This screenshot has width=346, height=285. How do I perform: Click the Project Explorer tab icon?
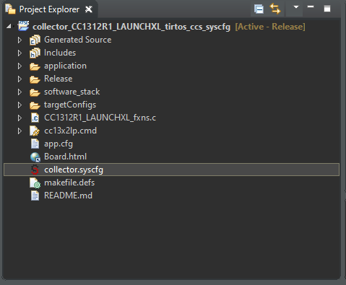click(10, 9)
